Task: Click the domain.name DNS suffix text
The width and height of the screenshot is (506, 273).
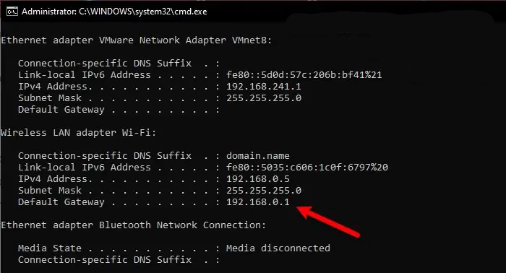Action: (x=258, y=156)
